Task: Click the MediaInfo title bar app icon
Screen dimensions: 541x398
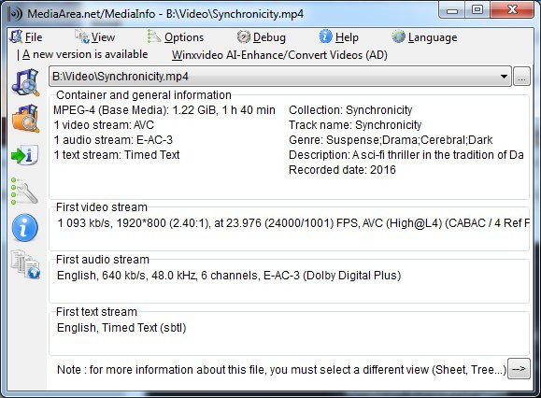Action: 15,14
